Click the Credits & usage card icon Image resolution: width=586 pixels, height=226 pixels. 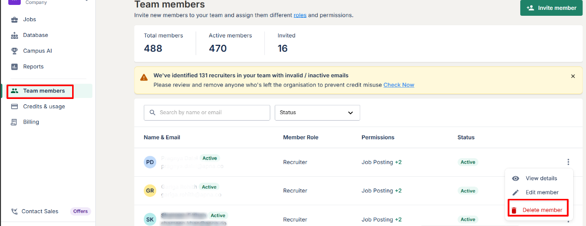click(x=14, y=106)
